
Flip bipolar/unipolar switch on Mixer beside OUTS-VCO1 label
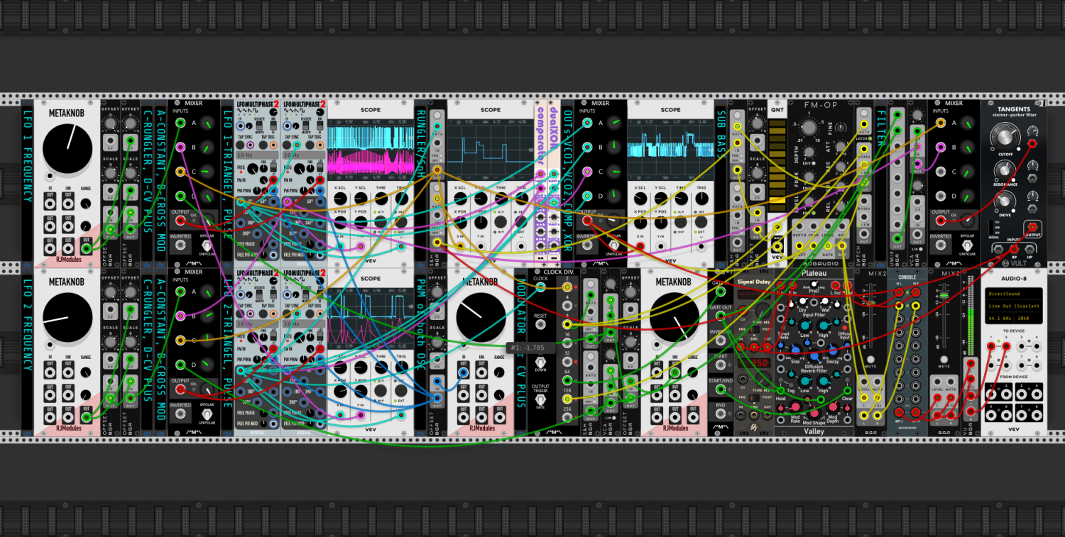click(x=613, y=245)
